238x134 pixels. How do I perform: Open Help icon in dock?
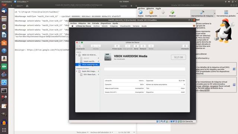click(x=4, y=51)
